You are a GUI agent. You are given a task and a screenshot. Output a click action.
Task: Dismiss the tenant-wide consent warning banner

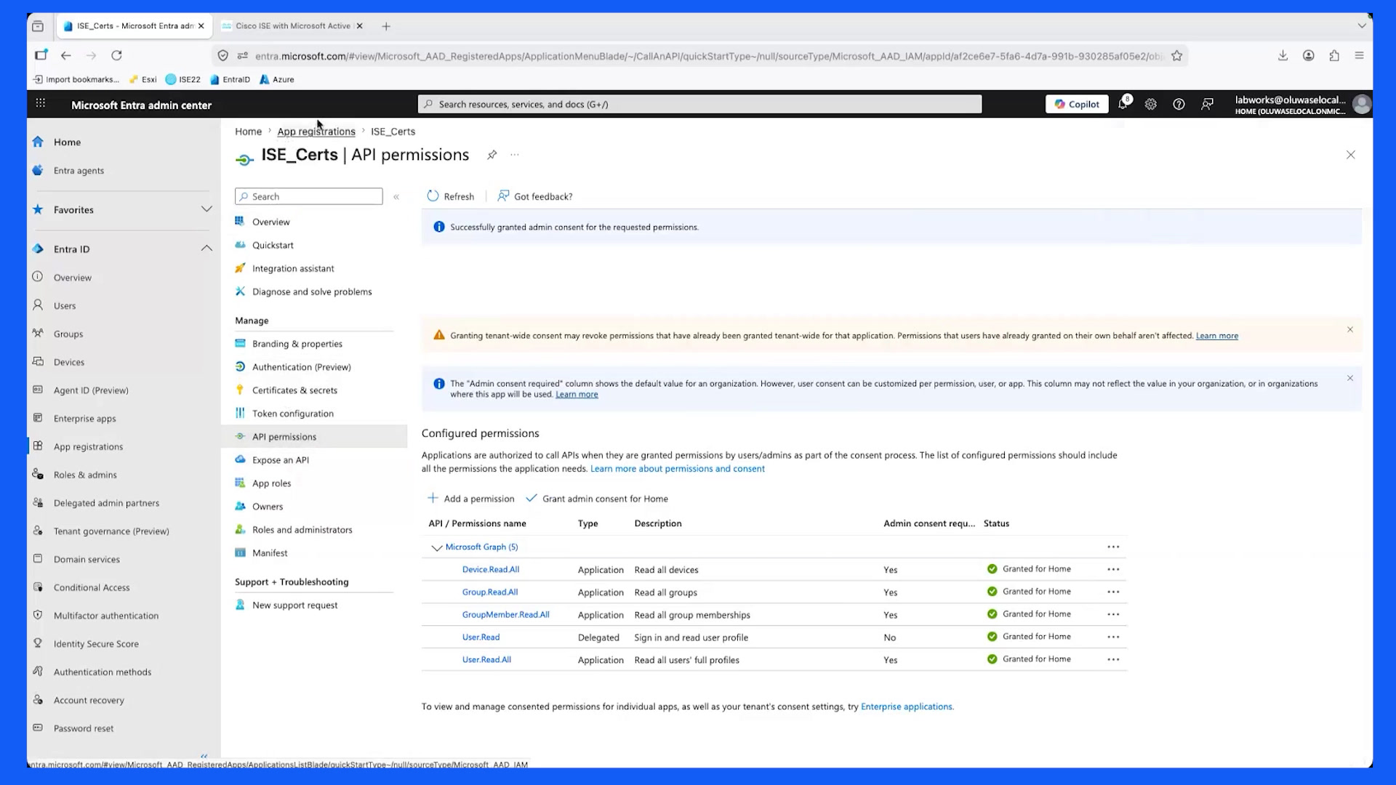[1350, 330]
